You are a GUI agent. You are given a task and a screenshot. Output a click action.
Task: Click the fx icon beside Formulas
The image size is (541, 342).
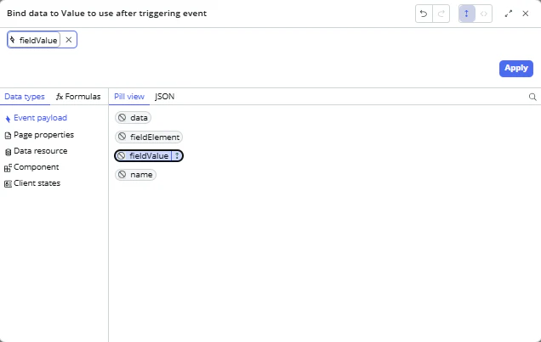pyautogui.click(x=60, y=97)
